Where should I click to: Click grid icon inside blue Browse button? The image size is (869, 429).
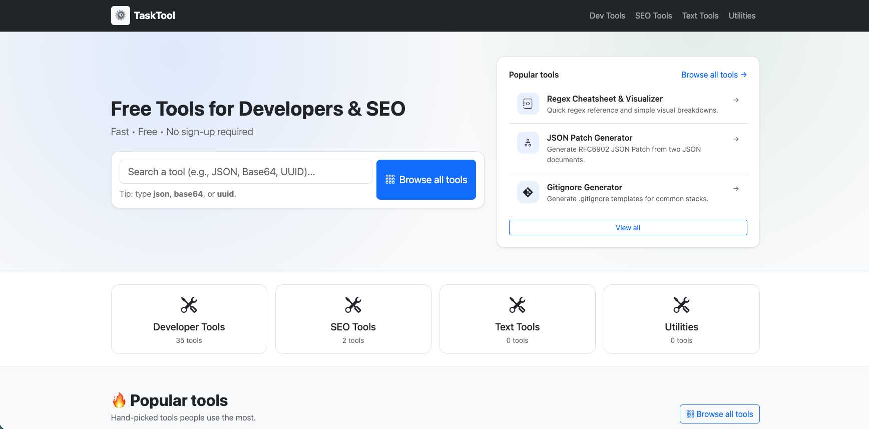(x=390, y=180)
